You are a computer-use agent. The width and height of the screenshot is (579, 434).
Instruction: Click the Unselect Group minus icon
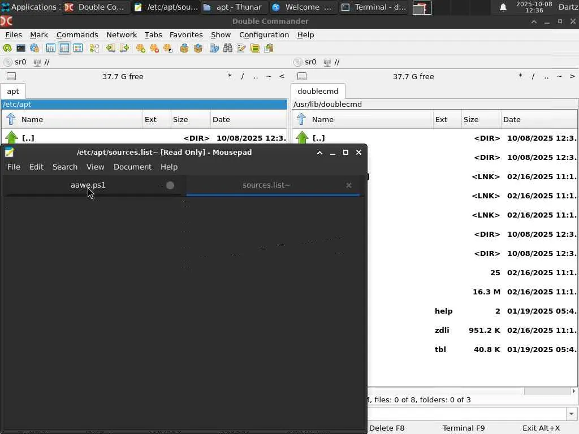coord(154,48)
